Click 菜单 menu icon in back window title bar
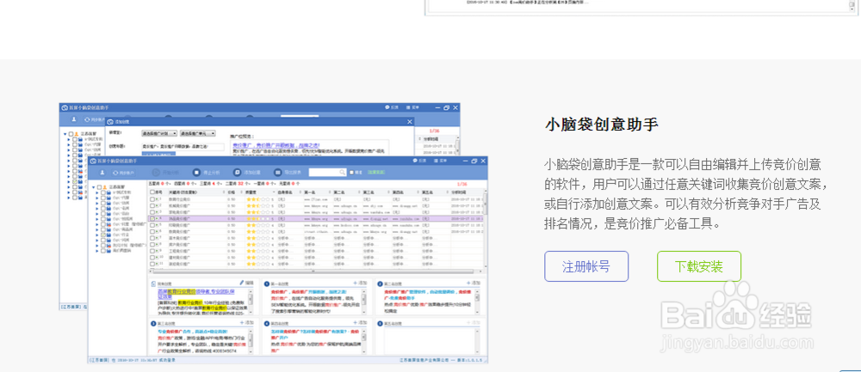 coord(408,107)
